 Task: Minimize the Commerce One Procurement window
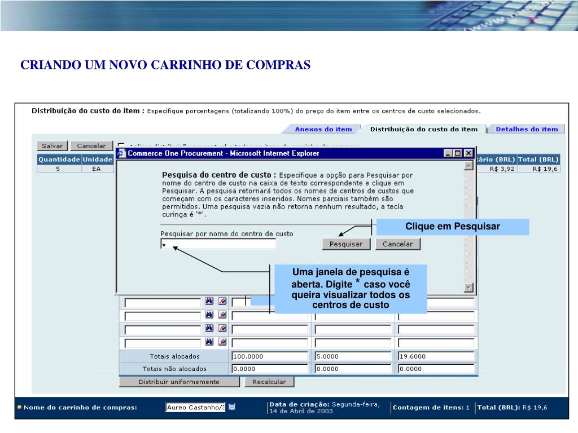(x=448, y=153)
